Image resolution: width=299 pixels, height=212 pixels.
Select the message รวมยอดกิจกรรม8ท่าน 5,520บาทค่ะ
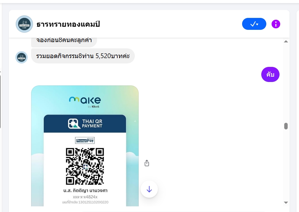pos(83,56)
